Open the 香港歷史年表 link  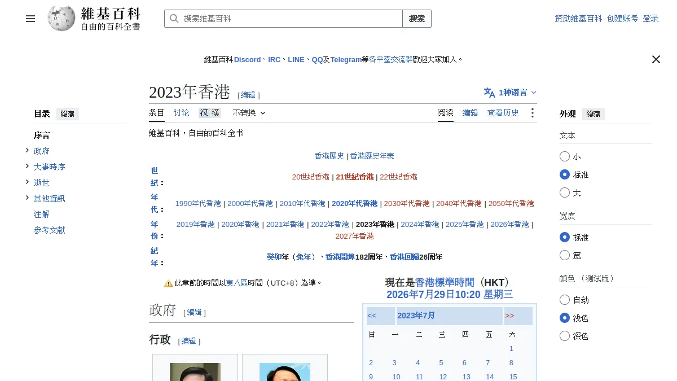coord(372,156)
